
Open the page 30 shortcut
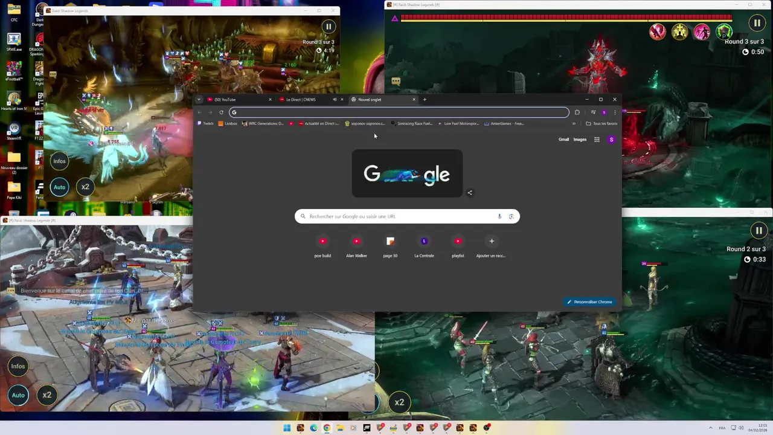[390, 246]
